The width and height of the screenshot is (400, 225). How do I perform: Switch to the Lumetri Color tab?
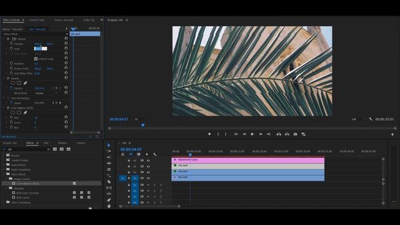coord(37,20)
